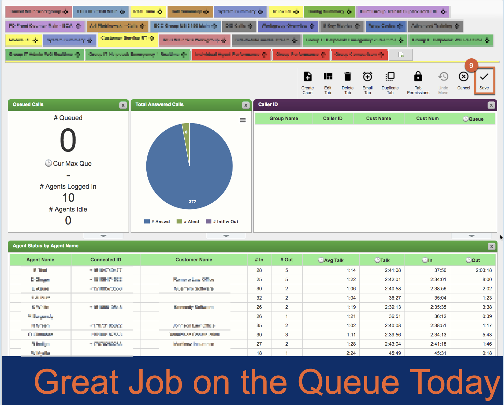Expand the chevron below Caller ID widget
This screenshot has width=504, height=405.
click(472, 236)
